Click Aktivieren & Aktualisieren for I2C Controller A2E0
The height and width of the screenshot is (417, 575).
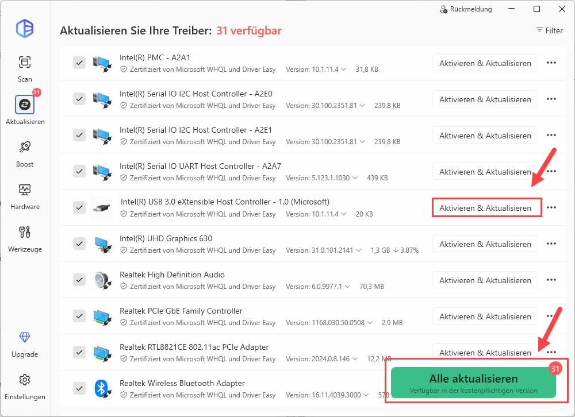click(485, 99)
